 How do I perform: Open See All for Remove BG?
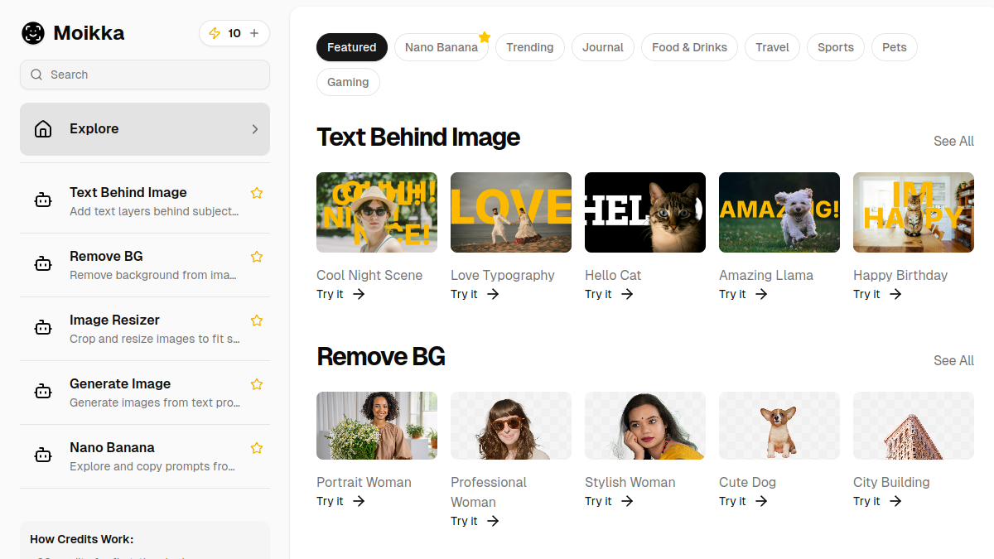[x=953, y=360]
